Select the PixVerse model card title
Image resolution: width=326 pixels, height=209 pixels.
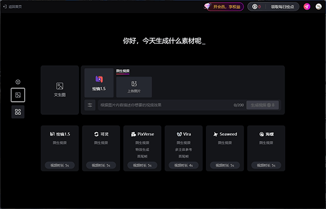pos(146,134)
